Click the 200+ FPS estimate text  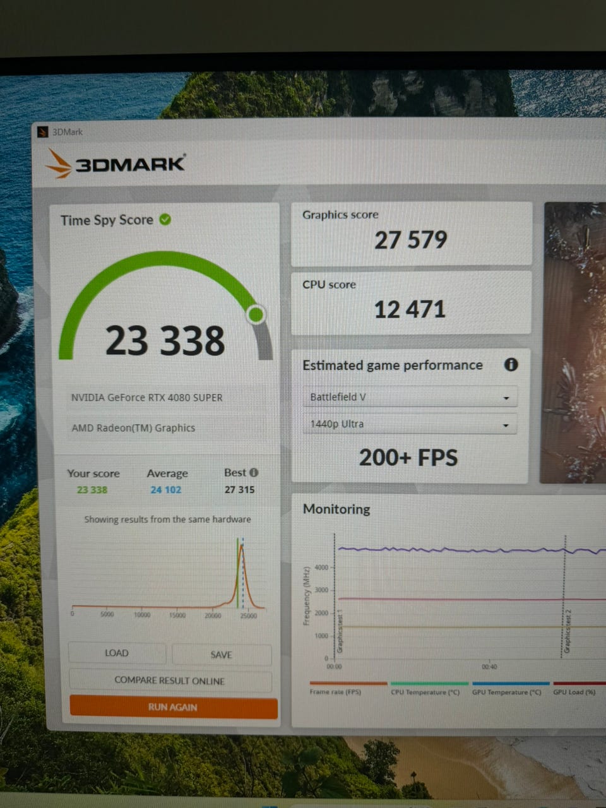(408, 458)
